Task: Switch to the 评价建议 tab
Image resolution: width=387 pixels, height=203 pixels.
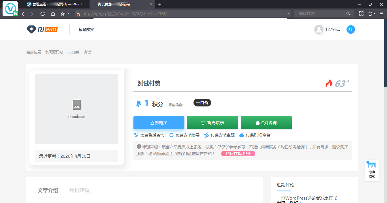Action: click(x=79, y=190)
